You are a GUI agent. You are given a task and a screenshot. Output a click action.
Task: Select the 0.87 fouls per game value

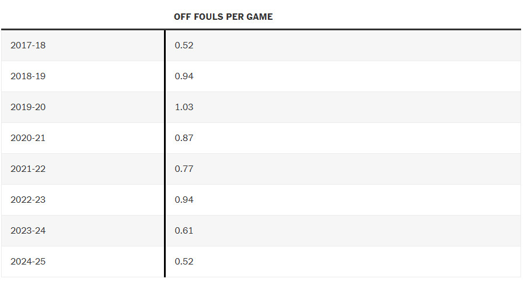point(184,138)
